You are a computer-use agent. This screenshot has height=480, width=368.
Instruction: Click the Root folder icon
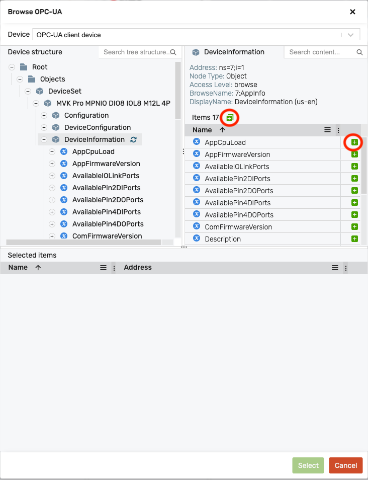point(24,67)
